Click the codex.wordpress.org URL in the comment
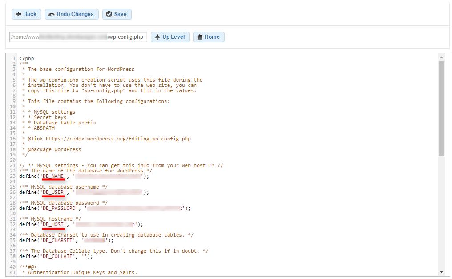The width and height of the screenshot is (452, 279). 118,139
